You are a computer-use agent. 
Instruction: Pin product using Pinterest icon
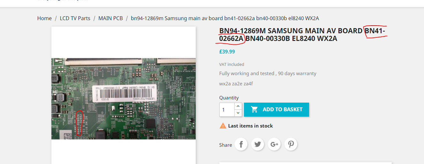point(291,144)
